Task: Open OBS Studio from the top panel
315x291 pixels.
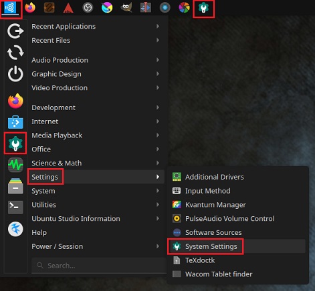Action: pos(88,8)
